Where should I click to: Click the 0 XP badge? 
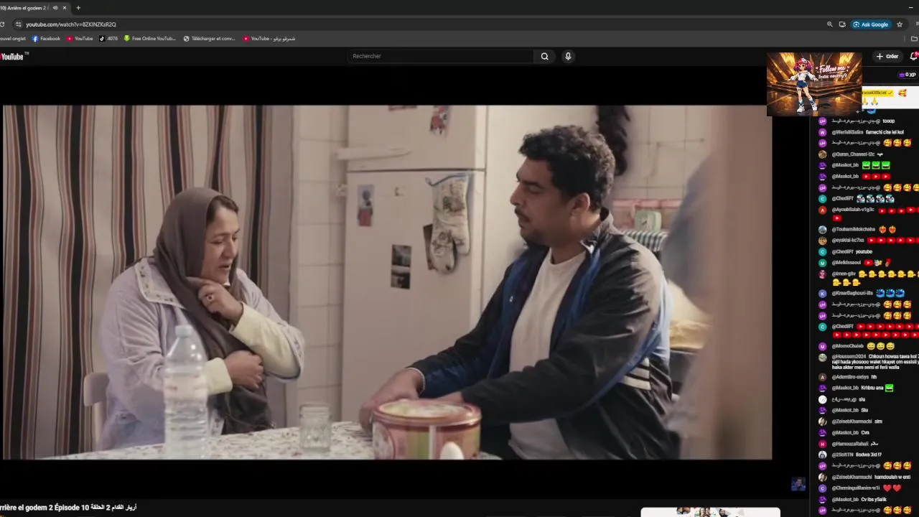pos(908,75)
